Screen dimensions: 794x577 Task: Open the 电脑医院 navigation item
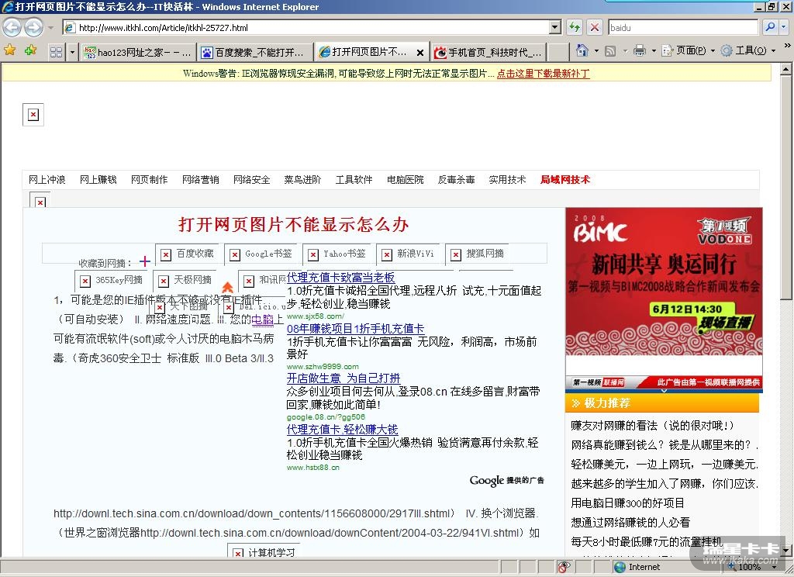(405, 180)
